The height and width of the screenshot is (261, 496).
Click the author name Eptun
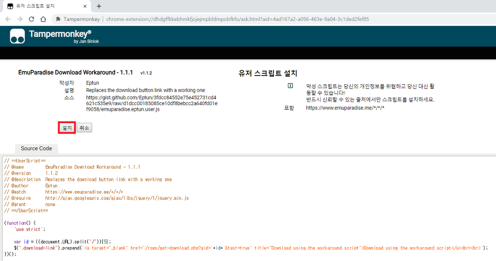coord(92,83)
